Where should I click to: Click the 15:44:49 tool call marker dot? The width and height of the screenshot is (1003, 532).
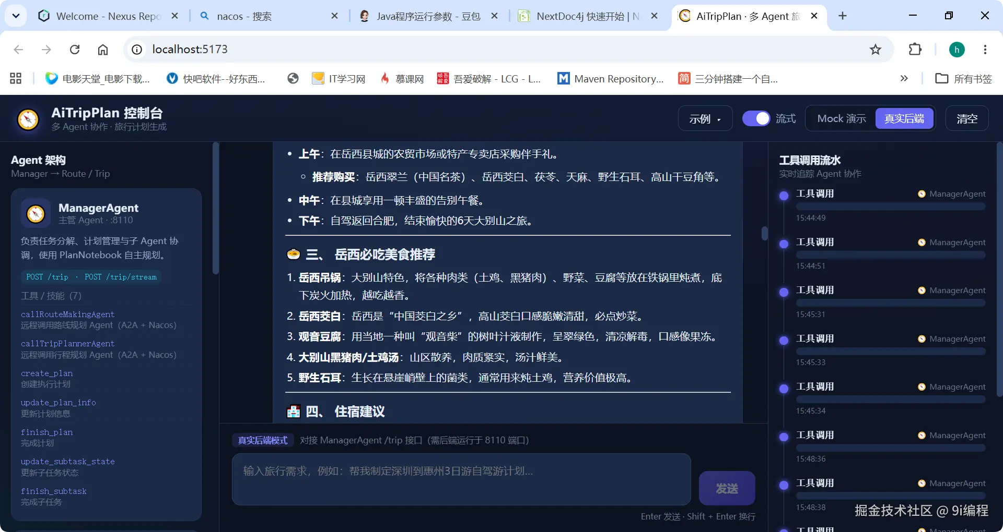coord(784,196)
